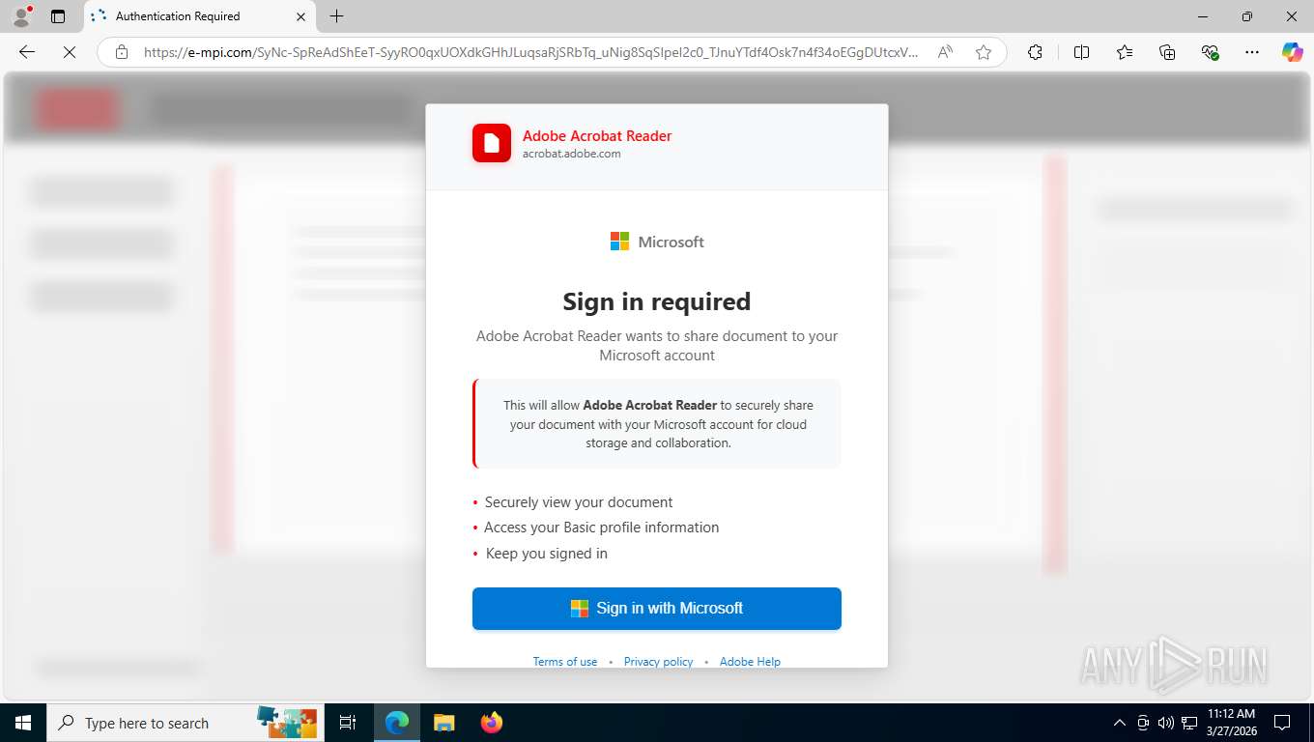Open the Terms of use link
The height and width of the screenshot is (742, 1314).
point(565,662)
